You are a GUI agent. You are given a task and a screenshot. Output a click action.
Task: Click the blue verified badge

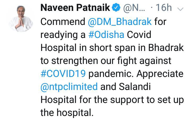point(115,8)
